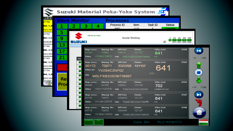This screenshot has height=131, width=233.
Task: Click the blue ST logo in Poka-Yoke header
Action: (x=163, y=12)
